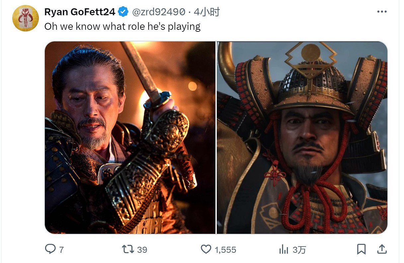
Task: Click the 1,555 likes count
Action: [225, 250]
